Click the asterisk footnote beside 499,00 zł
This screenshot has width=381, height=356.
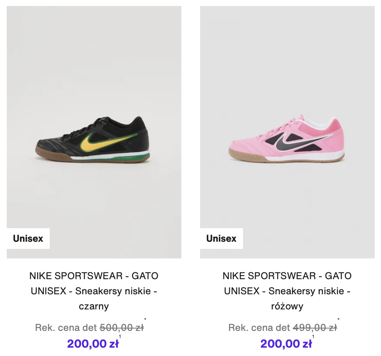(339, 319)
